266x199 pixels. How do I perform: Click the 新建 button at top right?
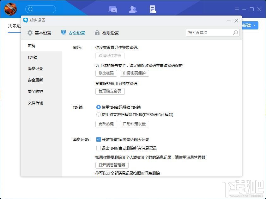(x=247, y=26)
